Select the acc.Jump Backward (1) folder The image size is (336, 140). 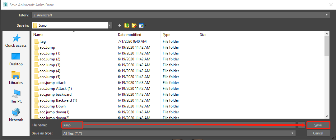point(58,100)
